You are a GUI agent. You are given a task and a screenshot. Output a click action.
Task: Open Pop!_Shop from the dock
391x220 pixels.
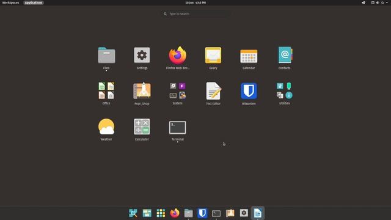pyautogui.click(x=230, y=213)
